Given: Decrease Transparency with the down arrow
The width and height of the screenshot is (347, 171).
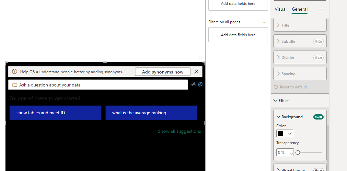Looking at the screenshot, I should coord(292,154).
